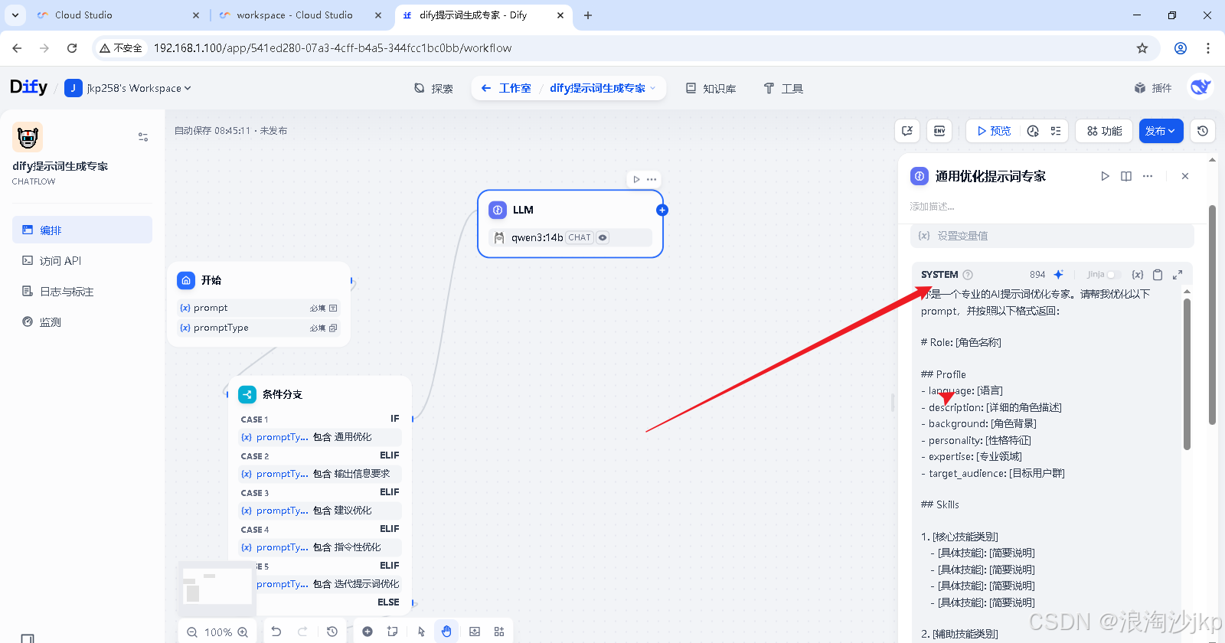Copy SYSTEM prompt to clipboard
Image resolution: width=1225 pixels, height=643 pixels.
[1158, 275]
